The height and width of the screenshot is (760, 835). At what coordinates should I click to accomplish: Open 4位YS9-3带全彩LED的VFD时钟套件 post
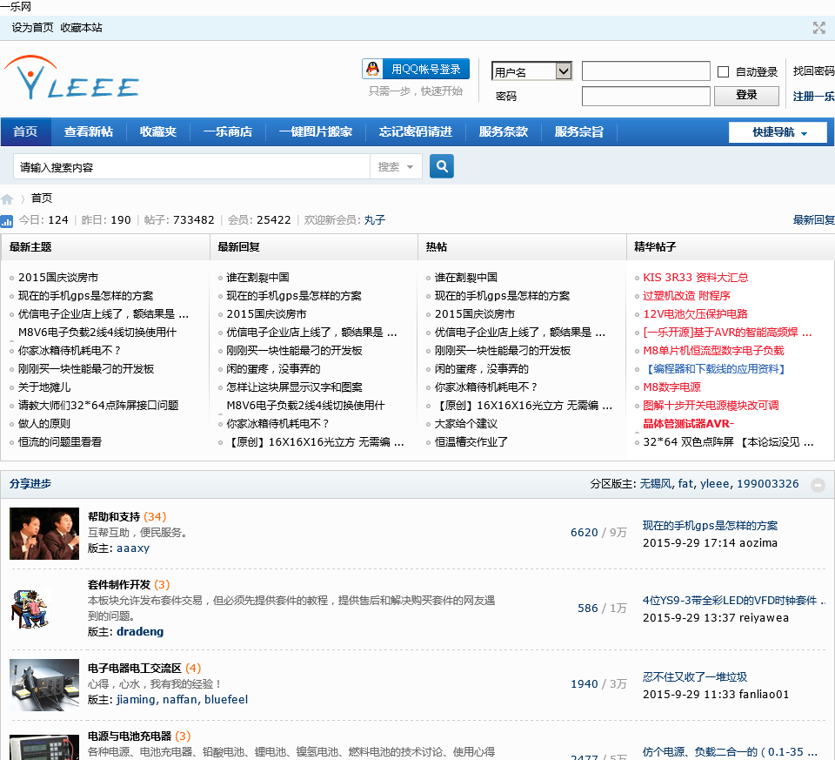point(734,601)
